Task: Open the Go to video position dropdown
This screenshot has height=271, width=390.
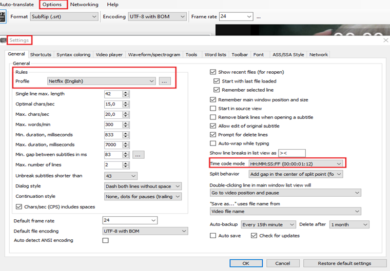Action: coord(285,193)
